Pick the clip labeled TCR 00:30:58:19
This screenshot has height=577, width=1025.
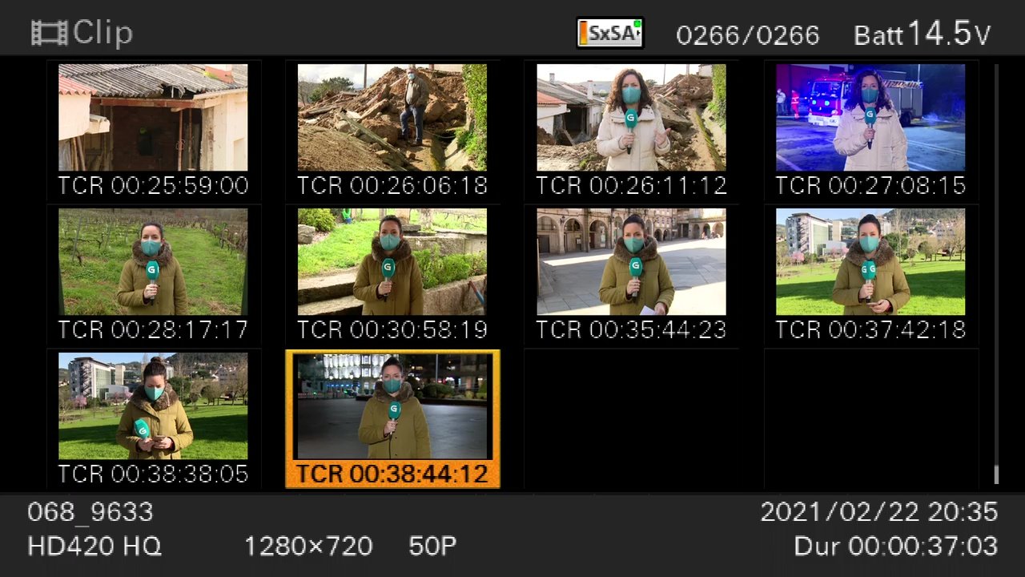(392, 275)
